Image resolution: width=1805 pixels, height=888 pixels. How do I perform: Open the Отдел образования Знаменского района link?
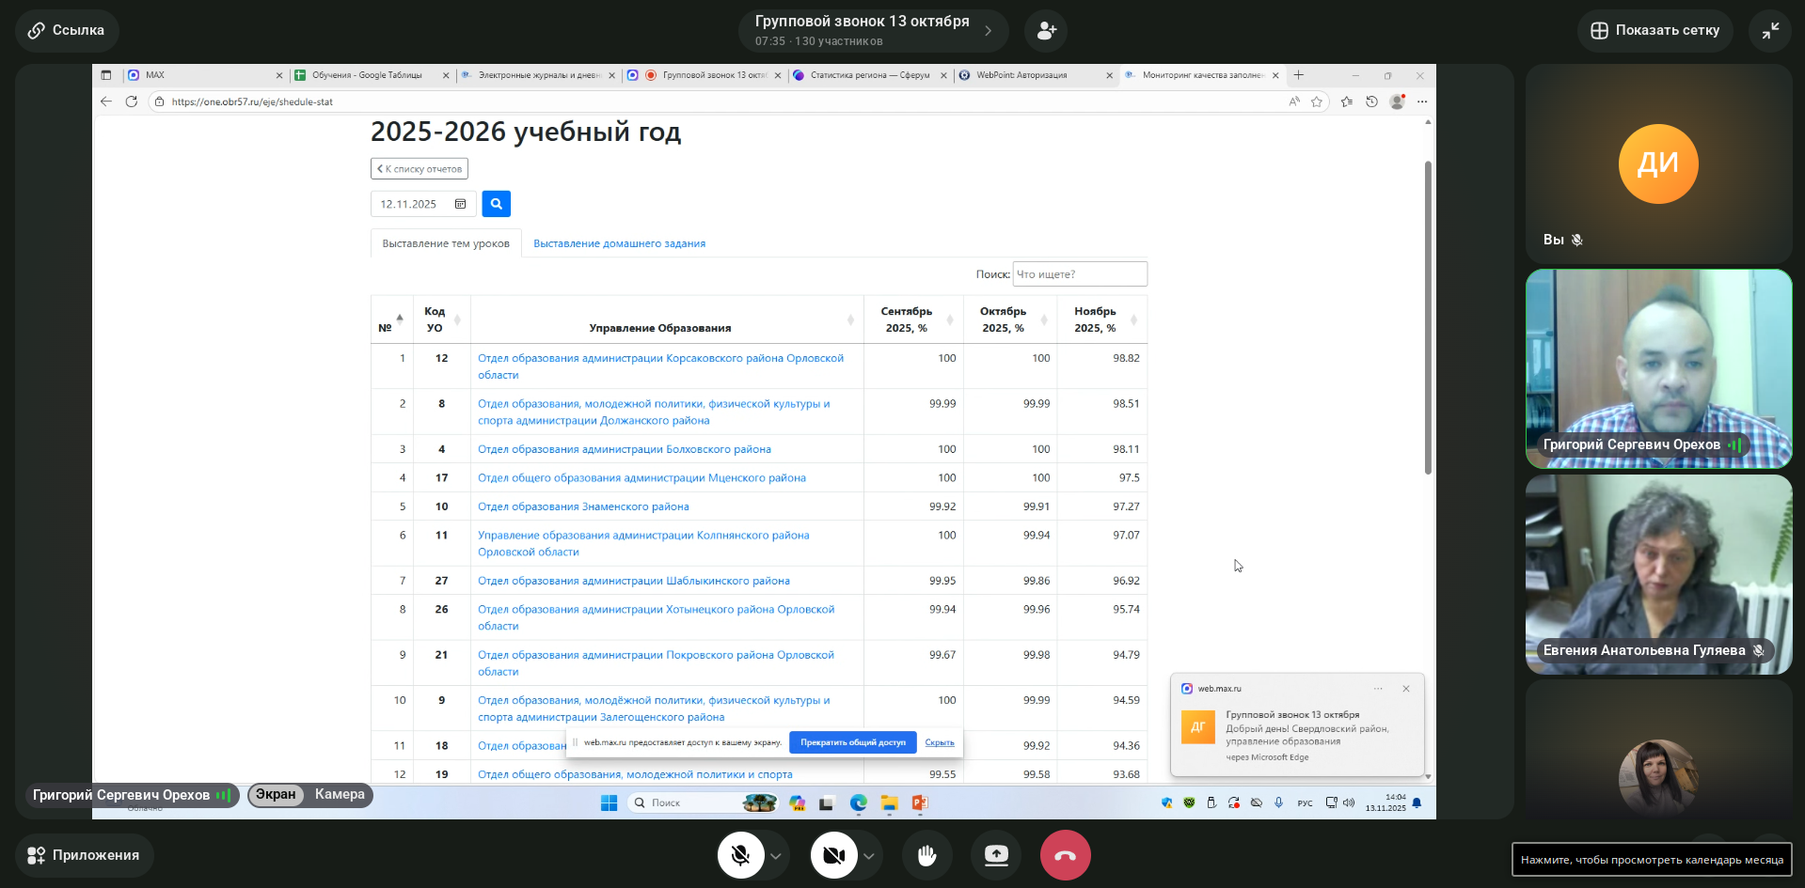point(583,506)
